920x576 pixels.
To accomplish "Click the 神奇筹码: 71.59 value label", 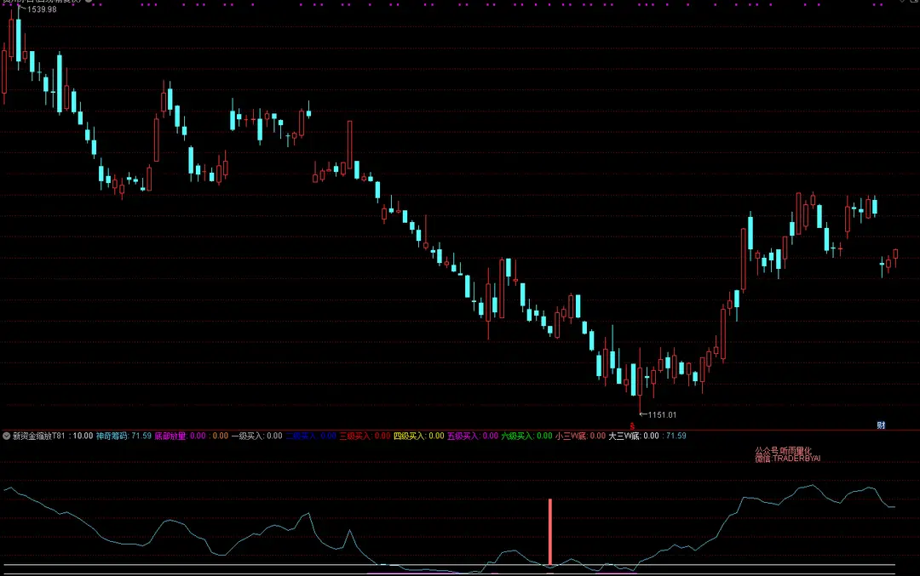I will pos(124,436).
